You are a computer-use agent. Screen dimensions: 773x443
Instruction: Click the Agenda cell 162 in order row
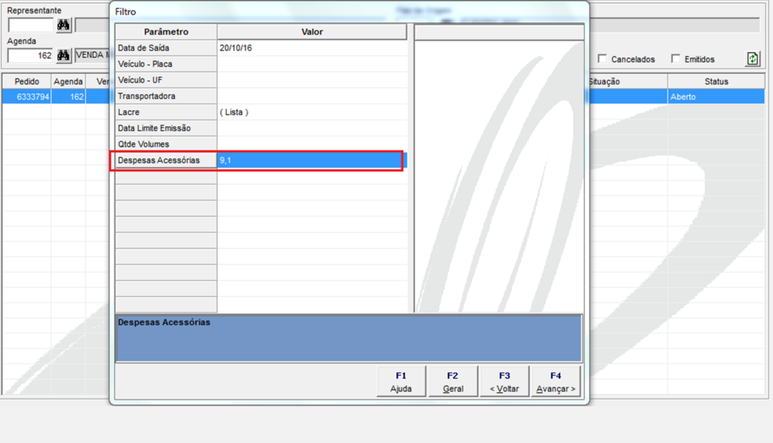click(68, 97)
